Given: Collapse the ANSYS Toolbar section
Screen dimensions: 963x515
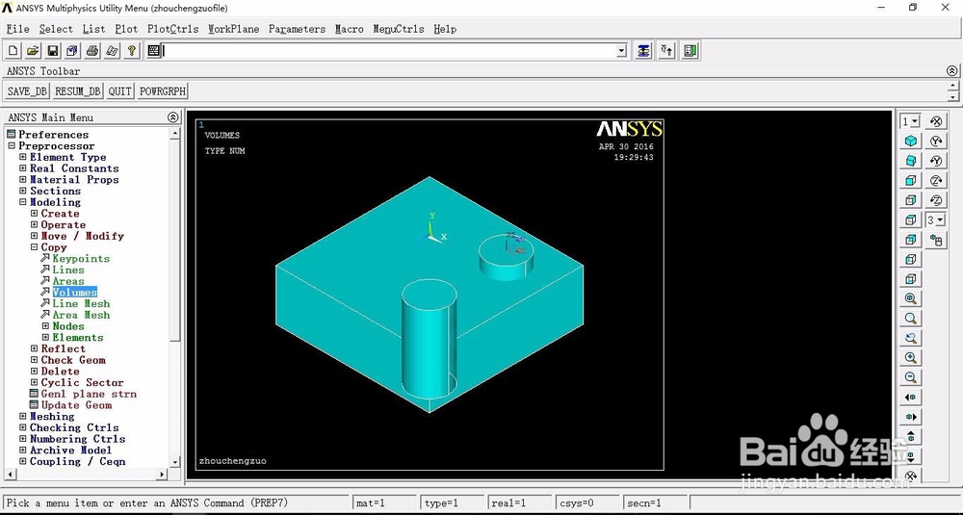Looking at the screenshot, I should tap(951, 70).
